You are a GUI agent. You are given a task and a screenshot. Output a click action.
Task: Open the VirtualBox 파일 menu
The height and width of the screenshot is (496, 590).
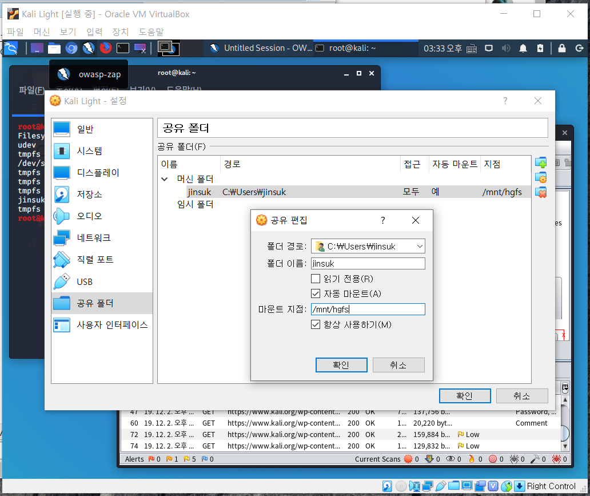point(15,32)
